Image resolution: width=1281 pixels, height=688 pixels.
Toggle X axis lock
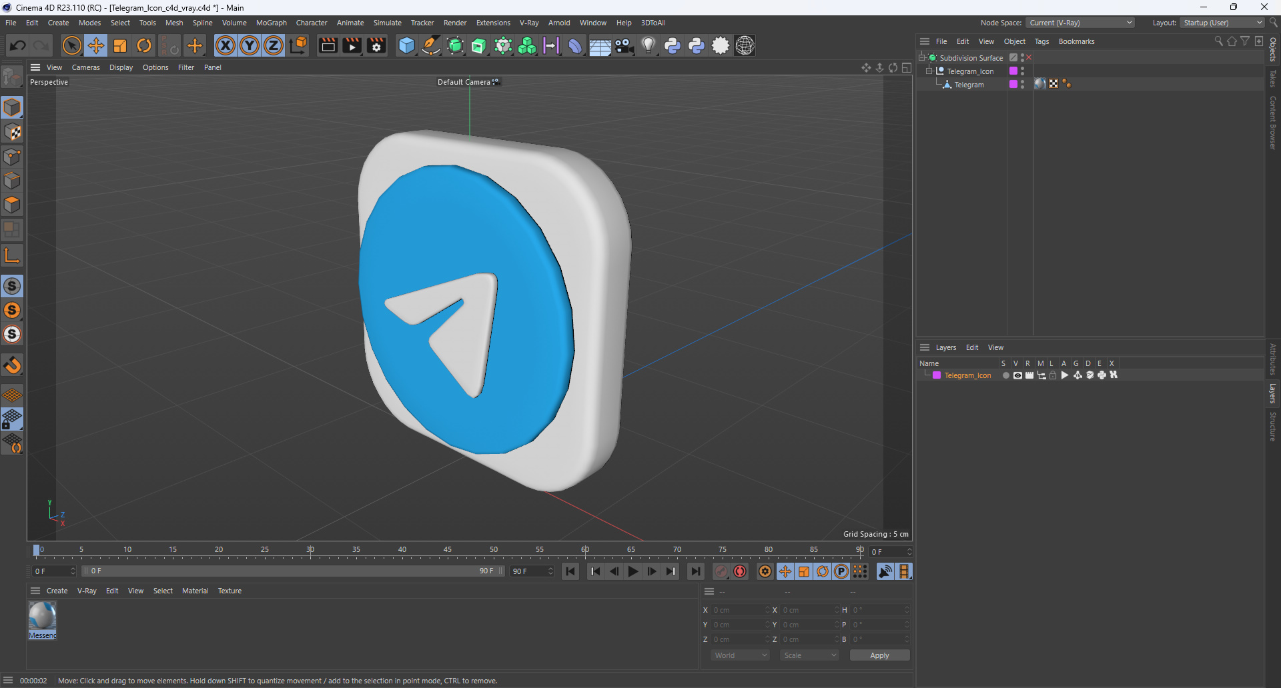point(226,45)
